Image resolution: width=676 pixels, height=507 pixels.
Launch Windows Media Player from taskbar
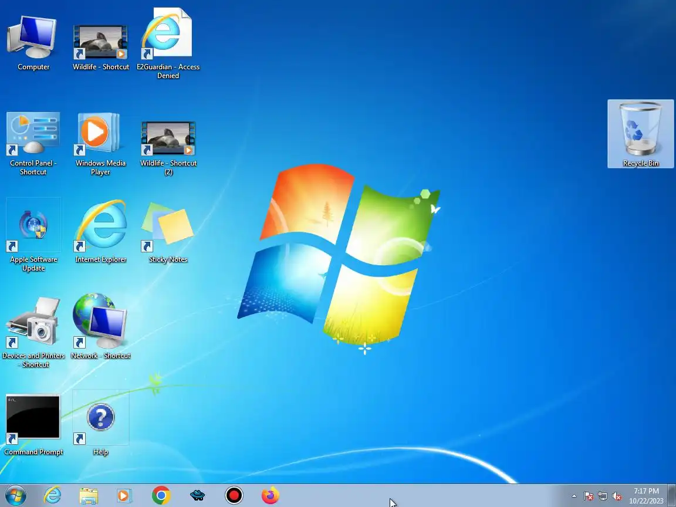pyautogui.click(x=124, y=495)
